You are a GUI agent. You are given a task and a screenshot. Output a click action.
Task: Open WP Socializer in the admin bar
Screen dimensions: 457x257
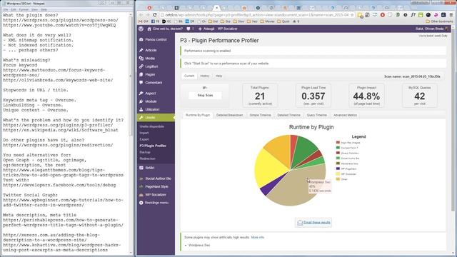click(x=228, y=29)
